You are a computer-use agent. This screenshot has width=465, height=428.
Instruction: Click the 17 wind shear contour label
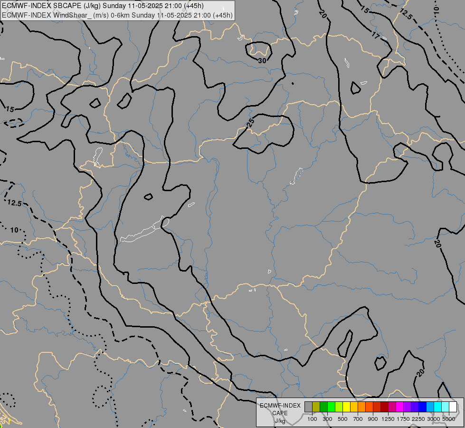(376, 36)
